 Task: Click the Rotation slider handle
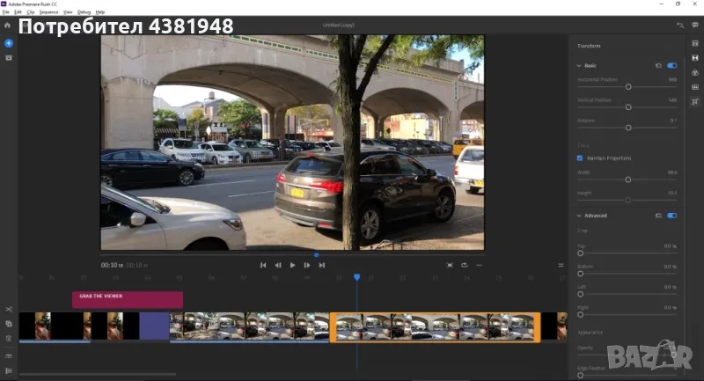pos(628,128)
